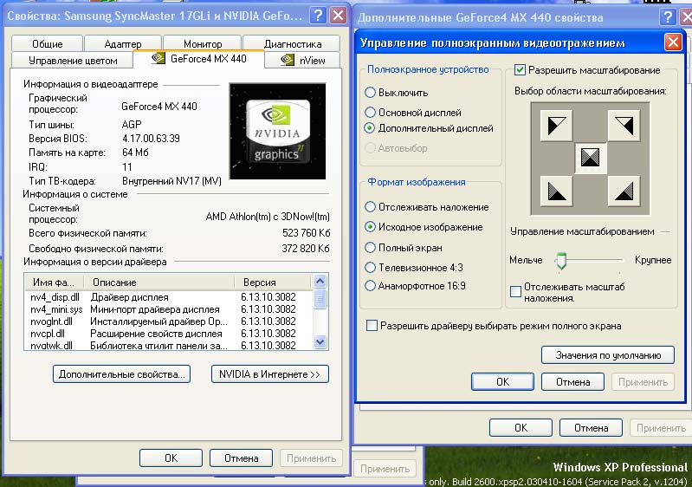Click the NVIDIA graphics logo image
This screenshot has width=692, height=487.
pyautogui.click(x=278, y=131)
